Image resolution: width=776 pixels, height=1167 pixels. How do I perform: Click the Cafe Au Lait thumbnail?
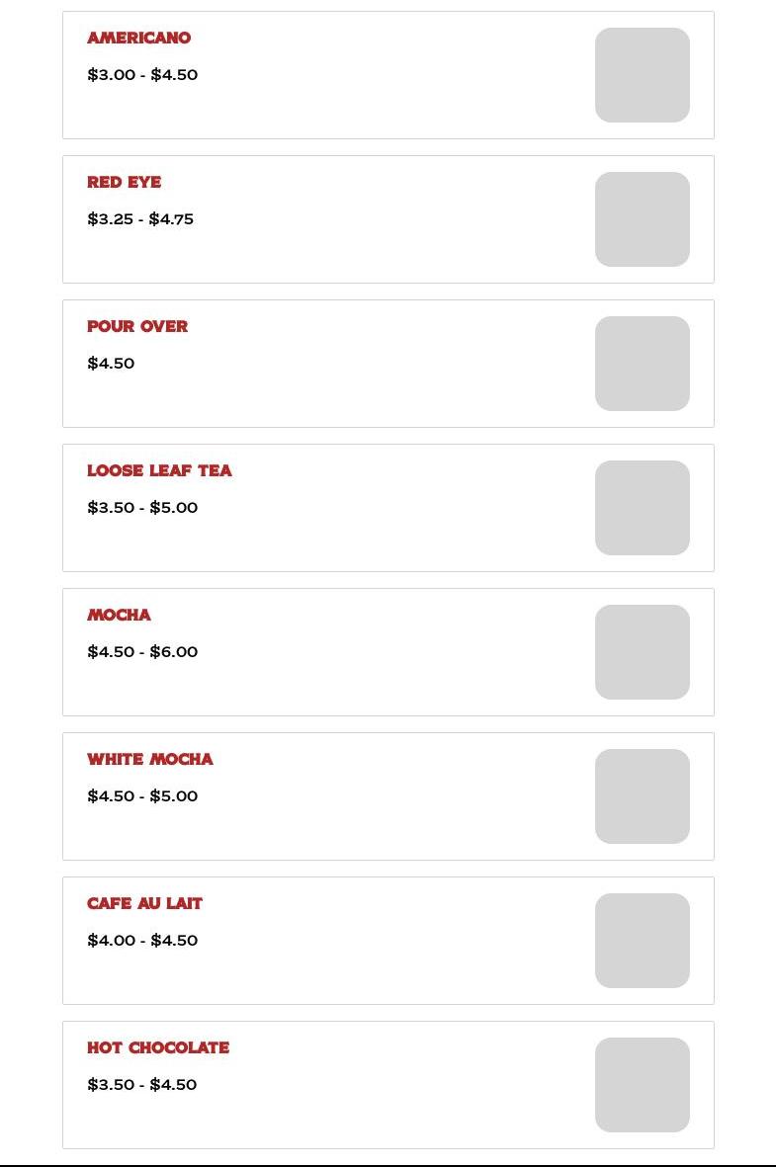(642, 941)
